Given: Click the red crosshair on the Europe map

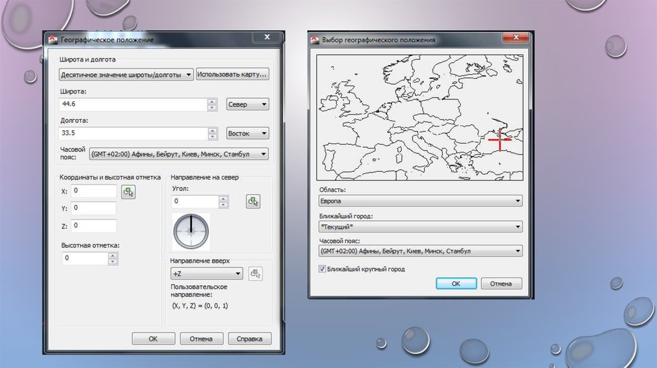Looking at the screenshot, I should (x=499, y=138).
